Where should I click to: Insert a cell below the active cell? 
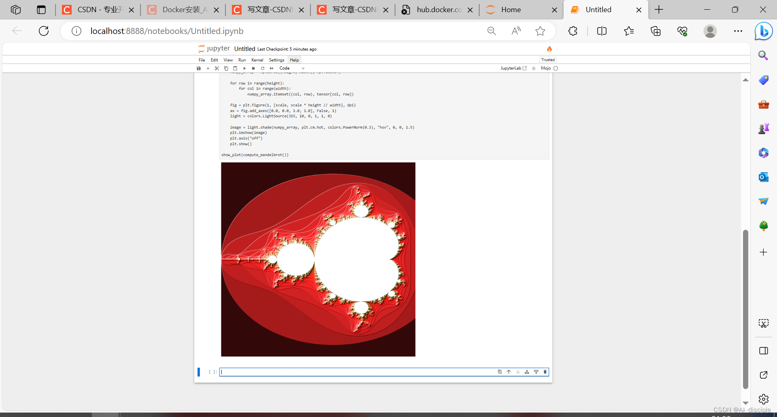tap(536, 372)
